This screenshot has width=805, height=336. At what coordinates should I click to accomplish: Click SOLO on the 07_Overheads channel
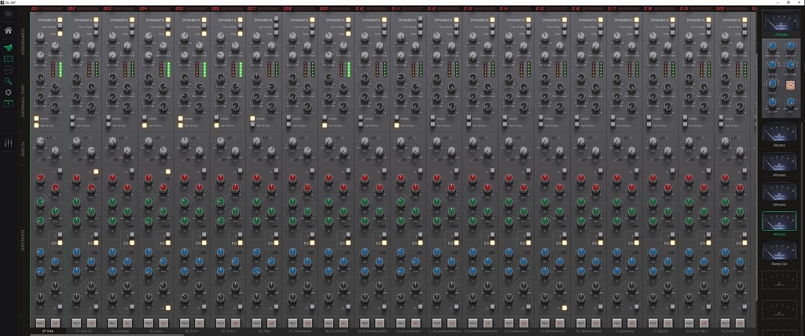coord(292,323)
